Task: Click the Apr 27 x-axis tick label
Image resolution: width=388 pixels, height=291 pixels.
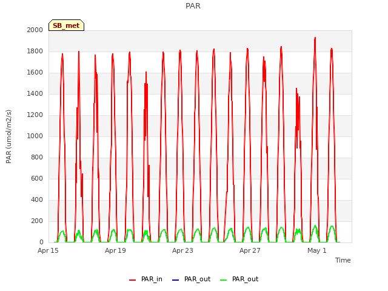Action: click(250, 250)
